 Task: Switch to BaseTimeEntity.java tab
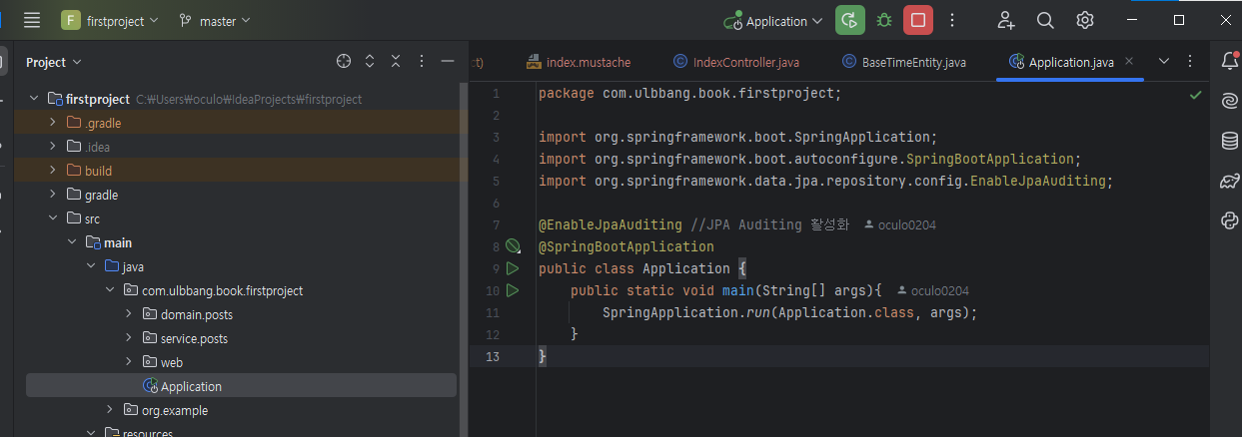(x=904, y=62)
